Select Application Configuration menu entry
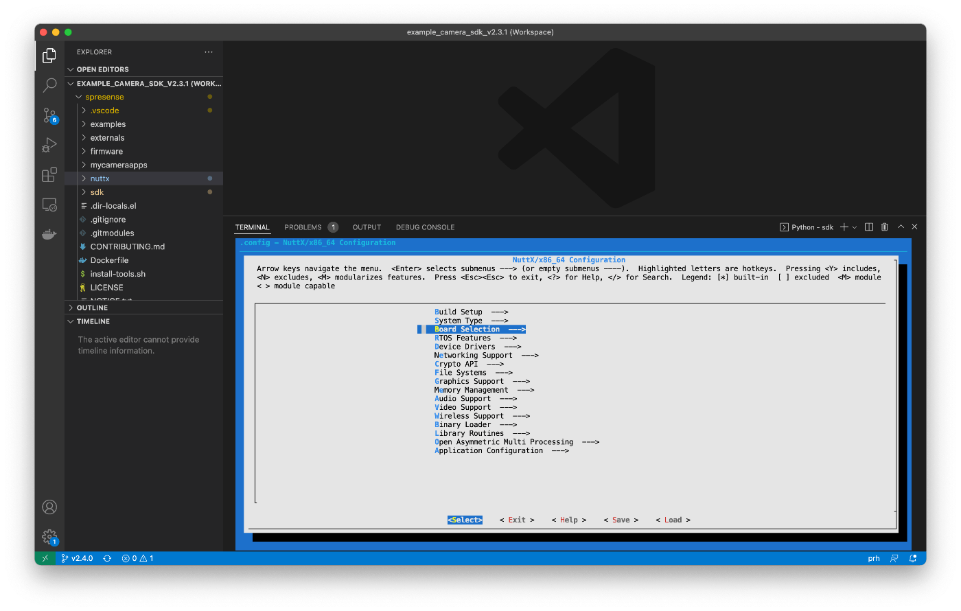Viewport: 961px width, 611px height. 501,450
